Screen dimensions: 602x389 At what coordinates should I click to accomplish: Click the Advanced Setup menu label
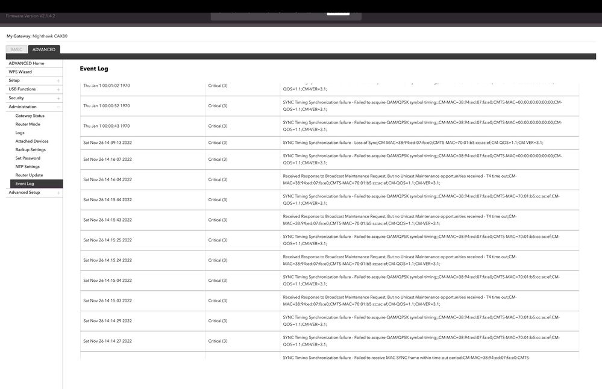[x=24, y=192]
